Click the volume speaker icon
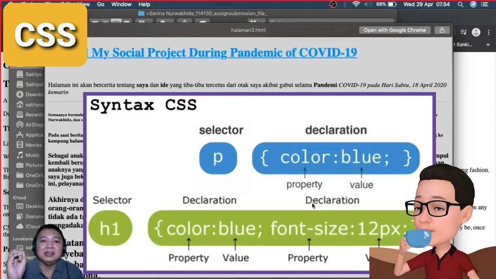496x279 pixels. point(368,4)
